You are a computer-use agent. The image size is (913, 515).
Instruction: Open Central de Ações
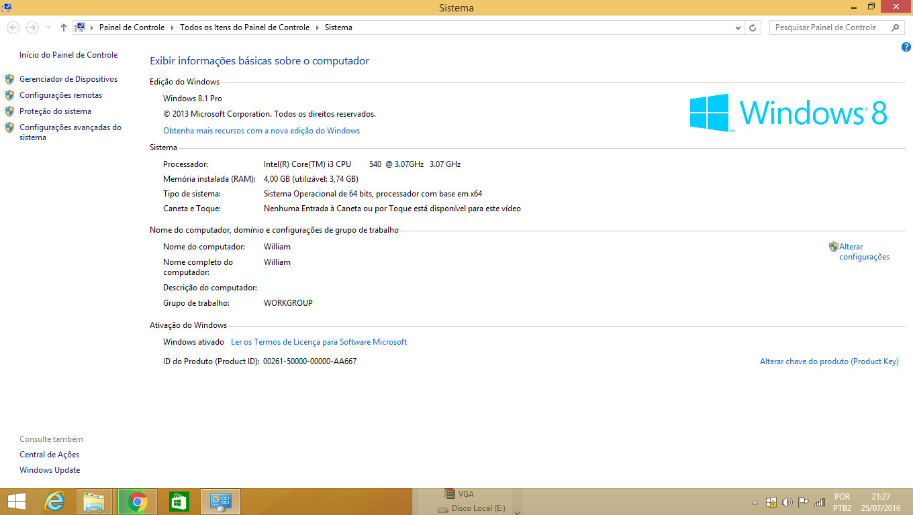50,455
